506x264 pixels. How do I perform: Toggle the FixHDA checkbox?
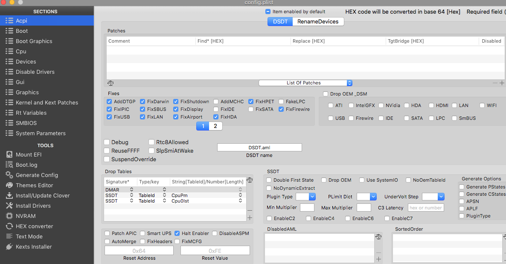(216, 117)
